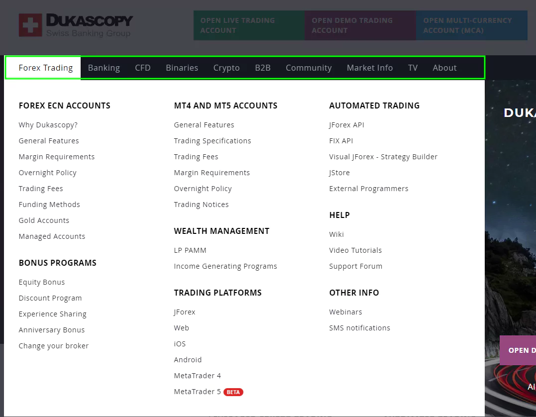Open the CFD menu tab
Image resolution: width=536 pixels, height=417 pixels.
click(x=143, y=68)
